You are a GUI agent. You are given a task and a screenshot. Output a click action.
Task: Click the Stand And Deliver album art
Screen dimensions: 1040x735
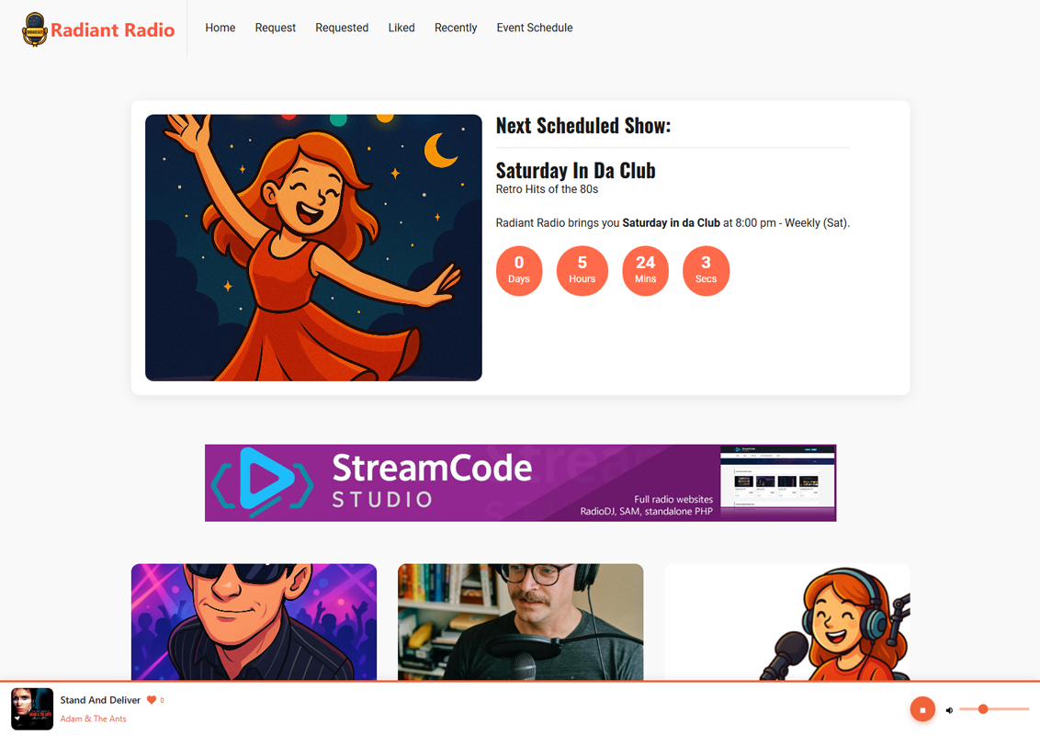coord(32,709)
